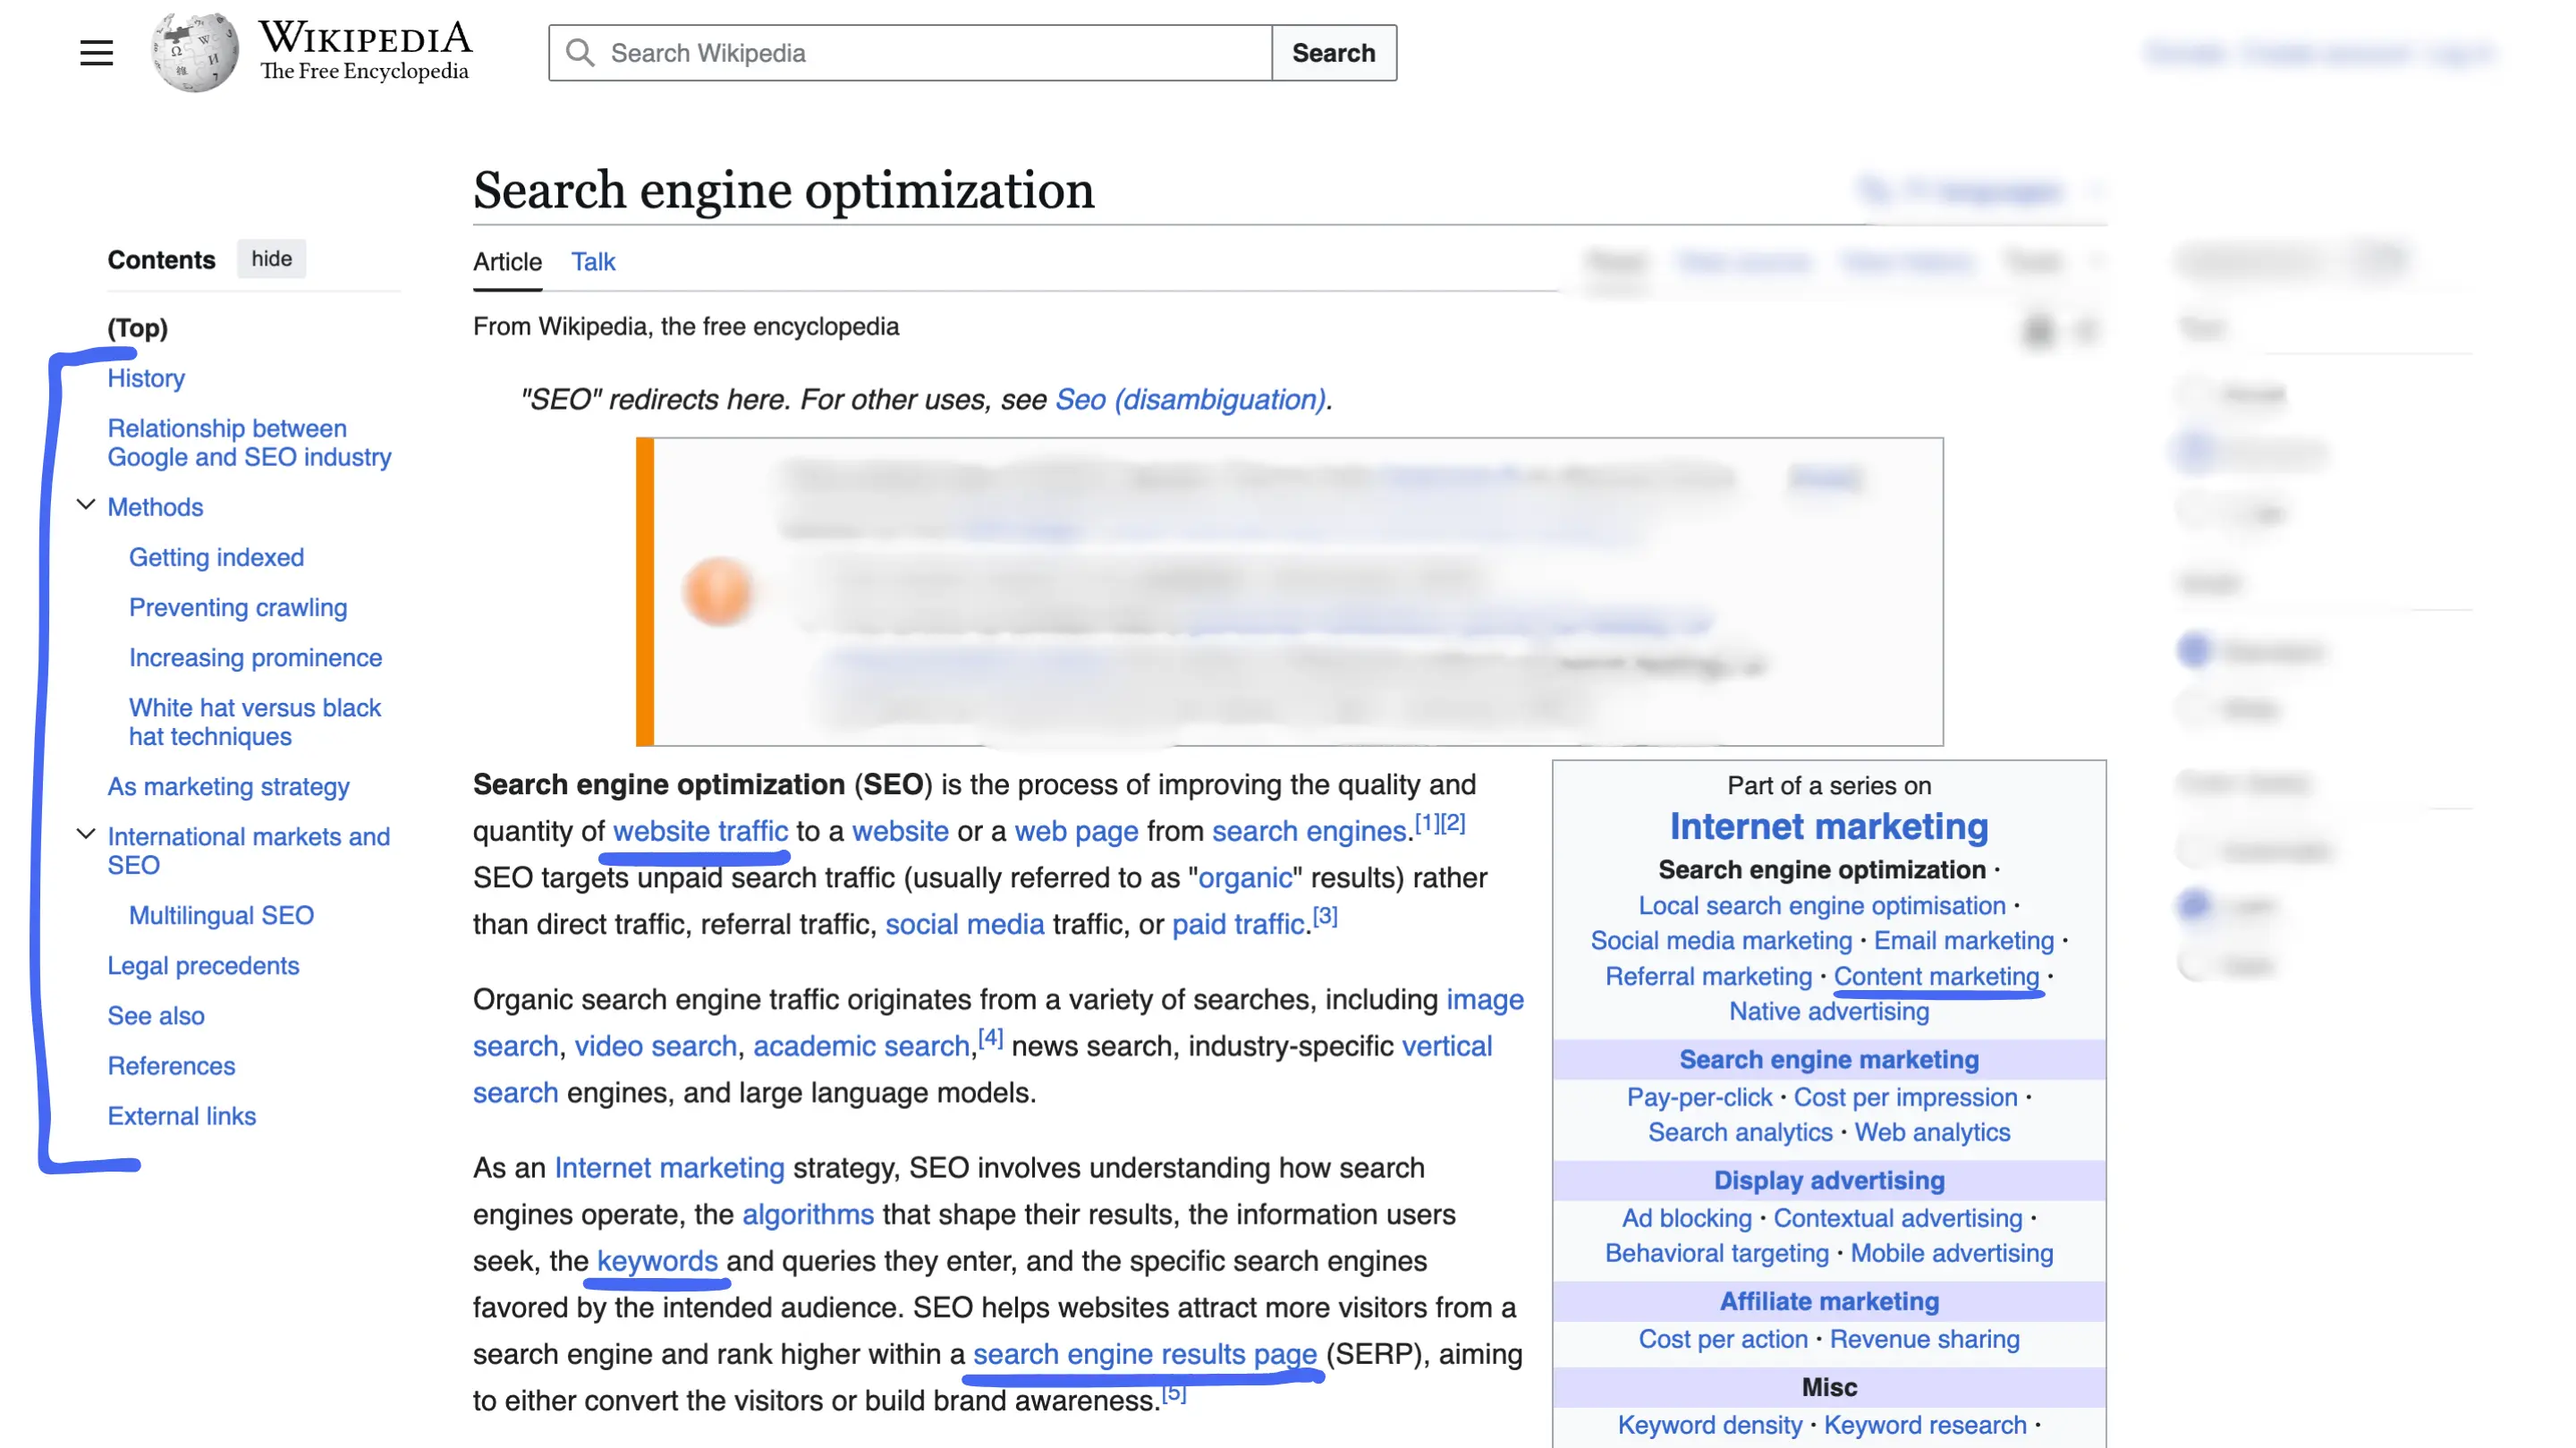Open the Content marketing sidebar link
Viewport: 2576px width, 1448px height.
click(x=1936, y=976)
